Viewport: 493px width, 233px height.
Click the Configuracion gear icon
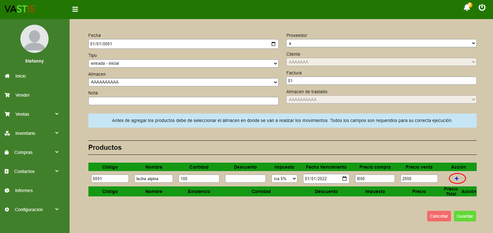point(7,210)
